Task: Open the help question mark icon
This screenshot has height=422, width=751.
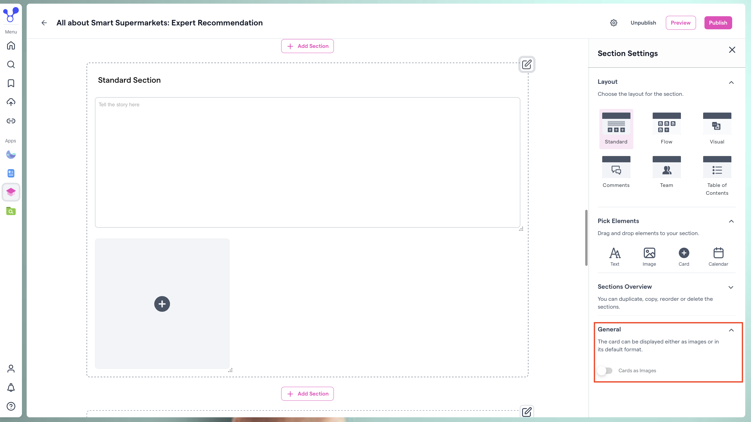Action: click(11, 406)
